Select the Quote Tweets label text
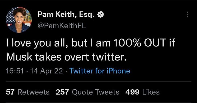 tap(96, 92)
